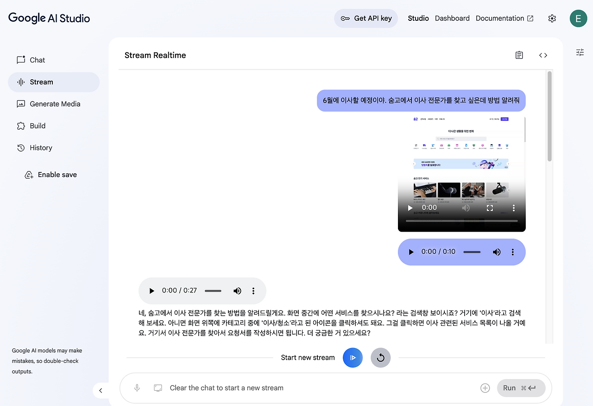Switch to the Dashboard section
The width and height of the screenshot is (593, 406).
point(452,18)
